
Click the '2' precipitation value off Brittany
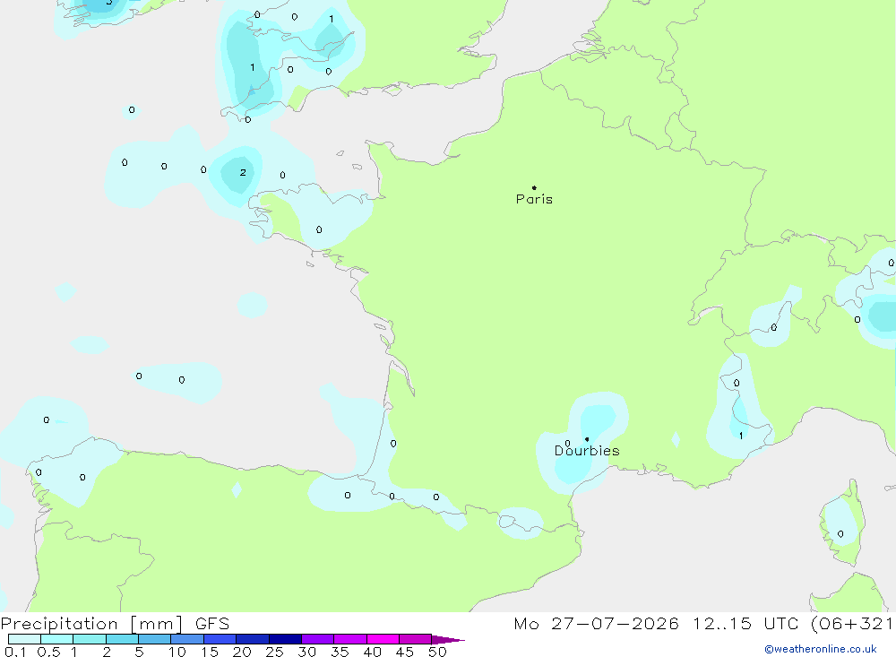point(243,172)
